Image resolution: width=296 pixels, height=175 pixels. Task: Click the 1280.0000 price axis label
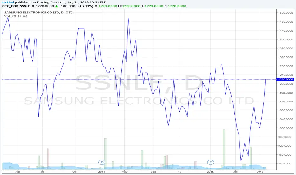(x=286, y=66)
